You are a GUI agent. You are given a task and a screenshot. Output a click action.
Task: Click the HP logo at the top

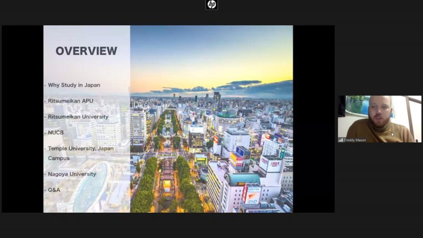coord(212,5)
